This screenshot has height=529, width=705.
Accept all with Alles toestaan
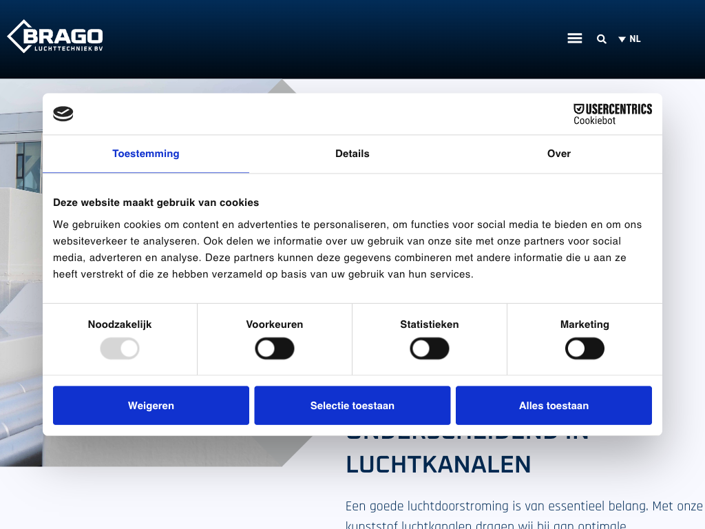[554, 406]
